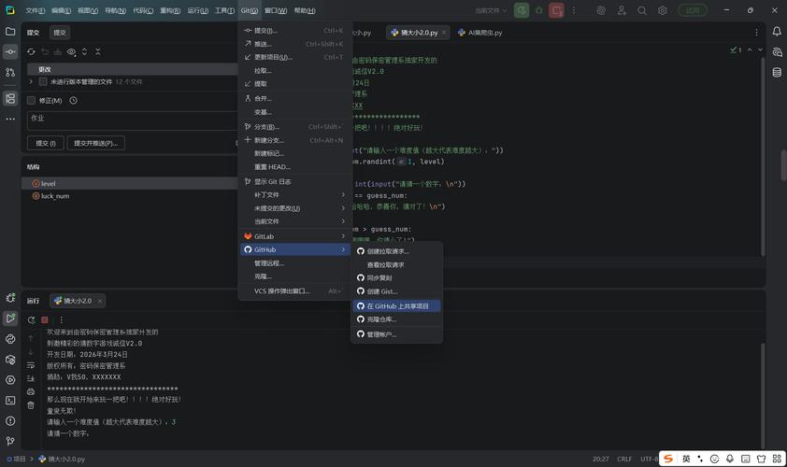This screenshot has height=467, width=787.
Task: Stop the running process red square in the Run panel
Action: (45, 320)
